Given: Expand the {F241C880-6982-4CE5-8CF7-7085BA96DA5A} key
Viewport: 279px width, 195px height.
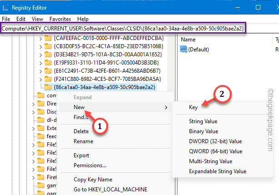Looking at the screenshot, I should (40, 79).
